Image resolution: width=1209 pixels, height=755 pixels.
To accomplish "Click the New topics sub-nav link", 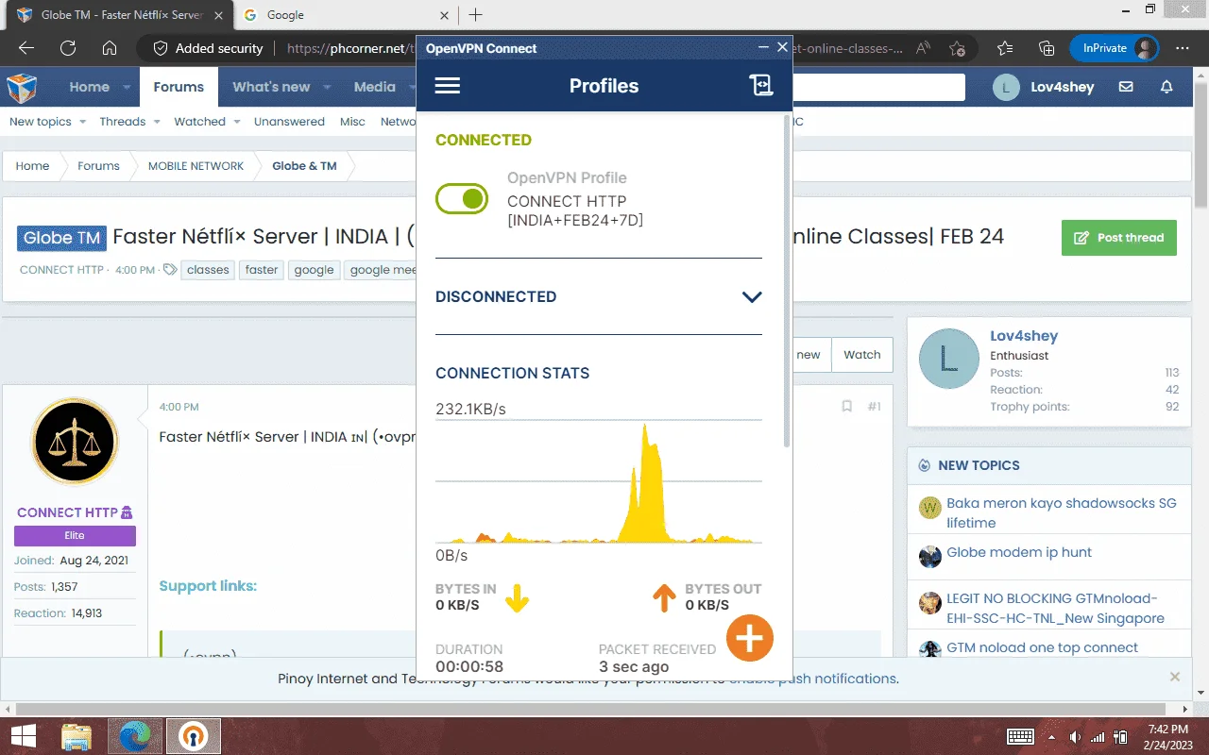I will pyautogui.click(x=41, y=122).
